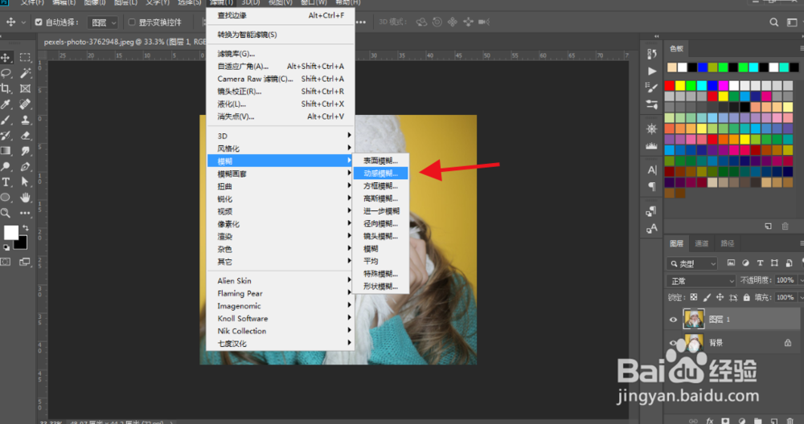
Task: Hide the 背景 layer eye icon
Action: point(673,343)
